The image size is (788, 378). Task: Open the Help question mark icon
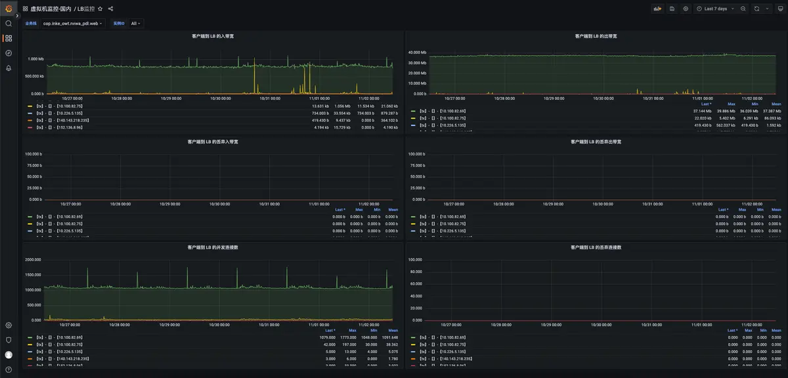point(9,370)
